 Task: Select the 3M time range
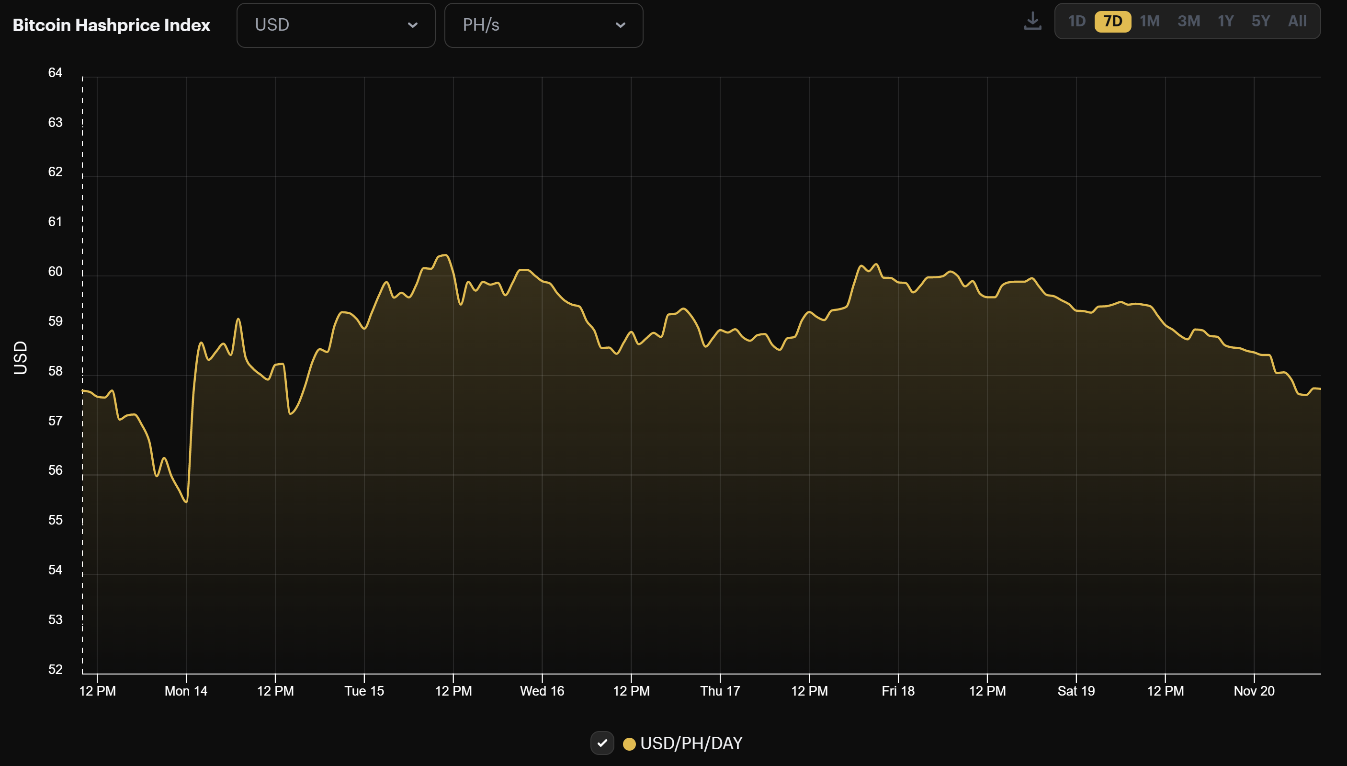tap(1188, 21)
